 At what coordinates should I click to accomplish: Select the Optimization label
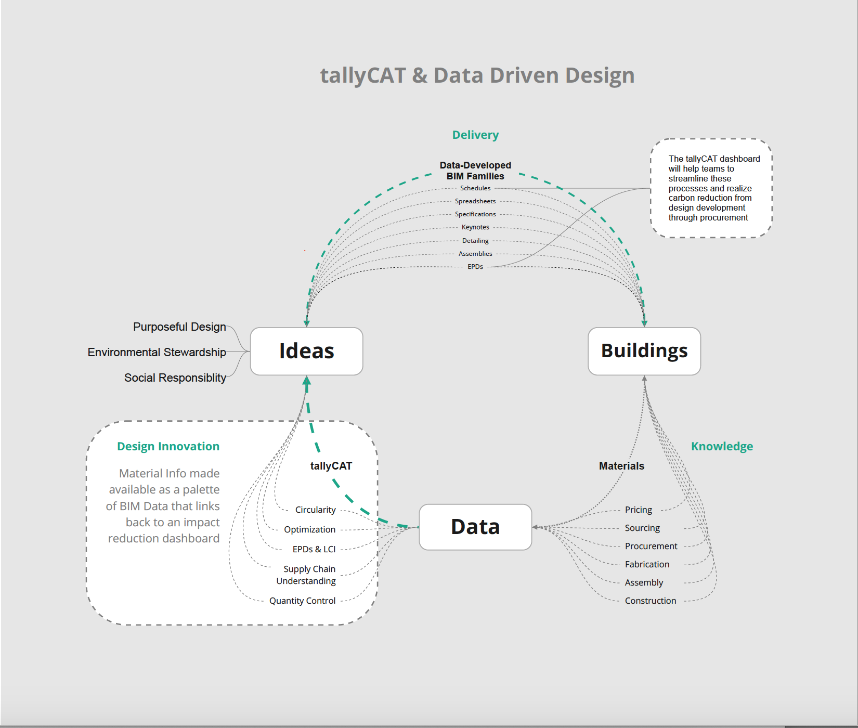click(309, 529)
